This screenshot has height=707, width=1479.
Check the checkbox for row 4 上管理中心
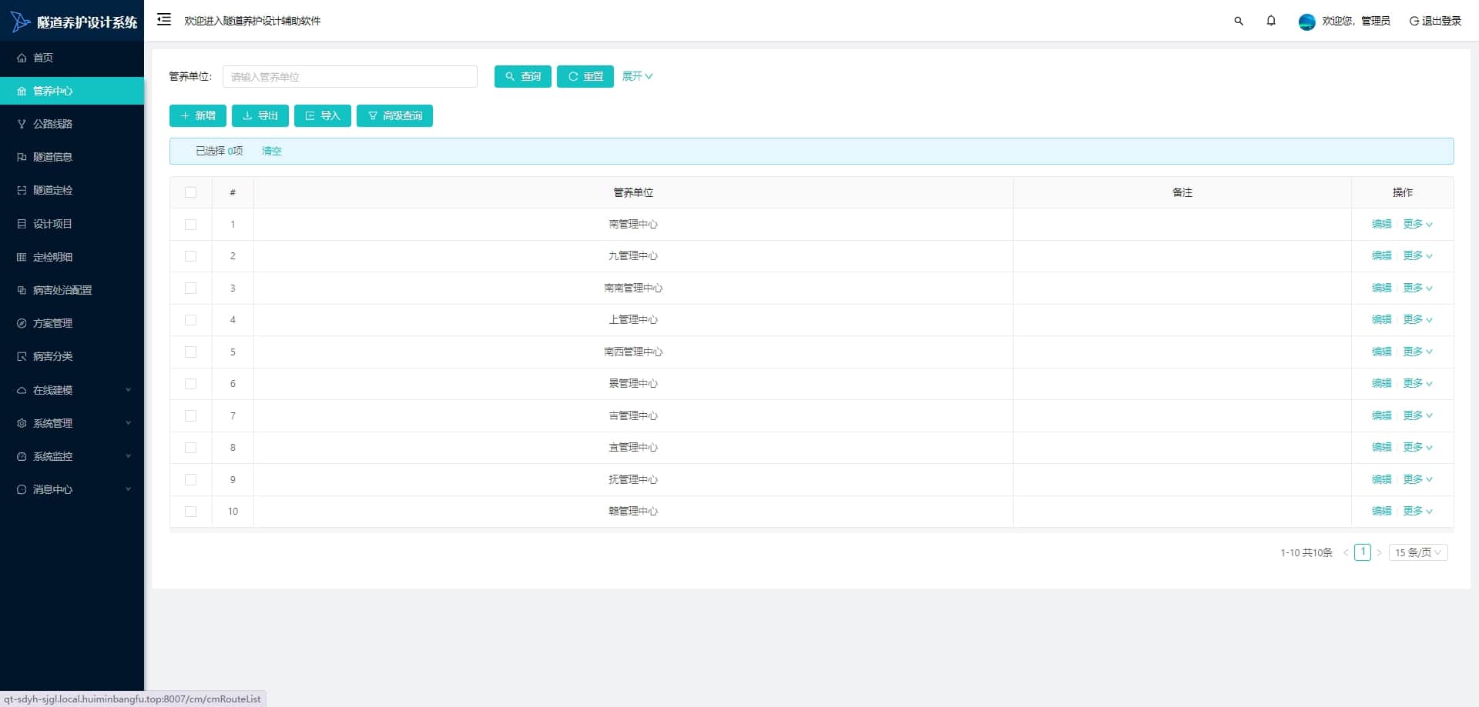[191, 320]
